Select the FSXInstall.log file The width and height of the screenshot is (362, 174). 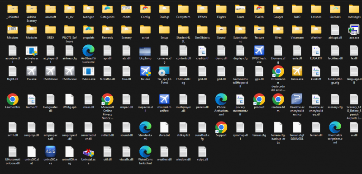pyautogui.click(x=183, y=71)
